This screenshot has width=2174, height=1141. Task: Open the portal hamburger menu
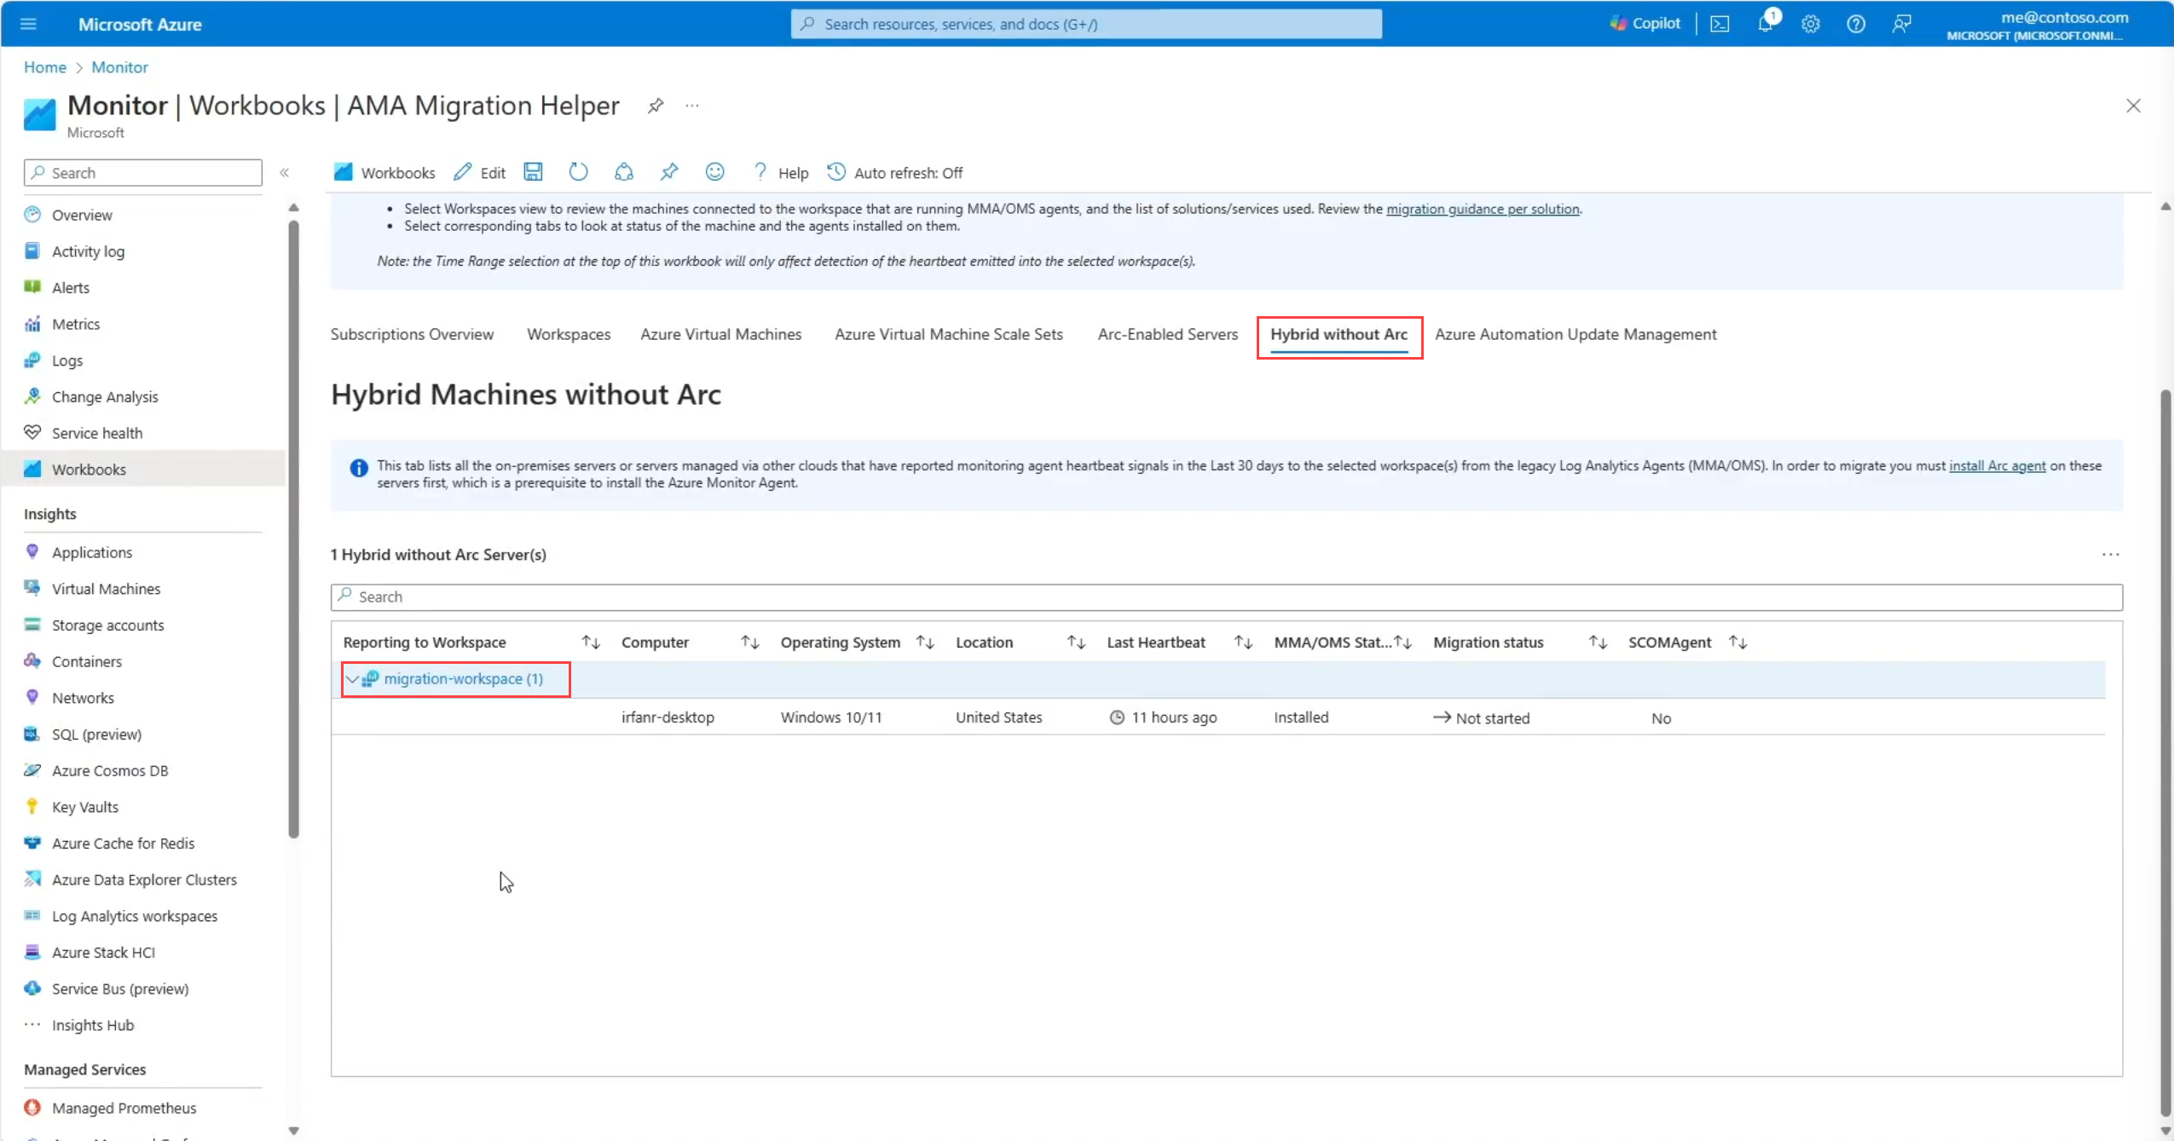pyautogui.click(x=28, y=24)
